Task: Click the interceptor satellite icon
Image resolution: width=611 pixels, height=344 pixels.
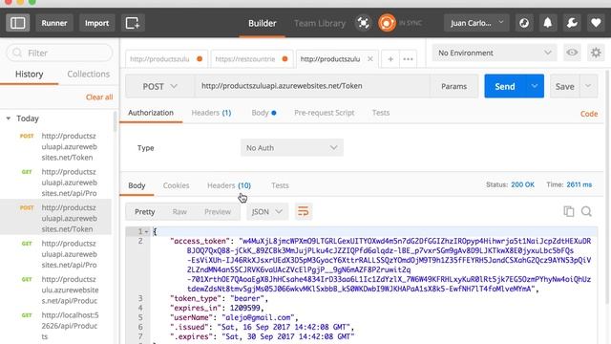Action: pyautogui.click(x=363, y=23)
